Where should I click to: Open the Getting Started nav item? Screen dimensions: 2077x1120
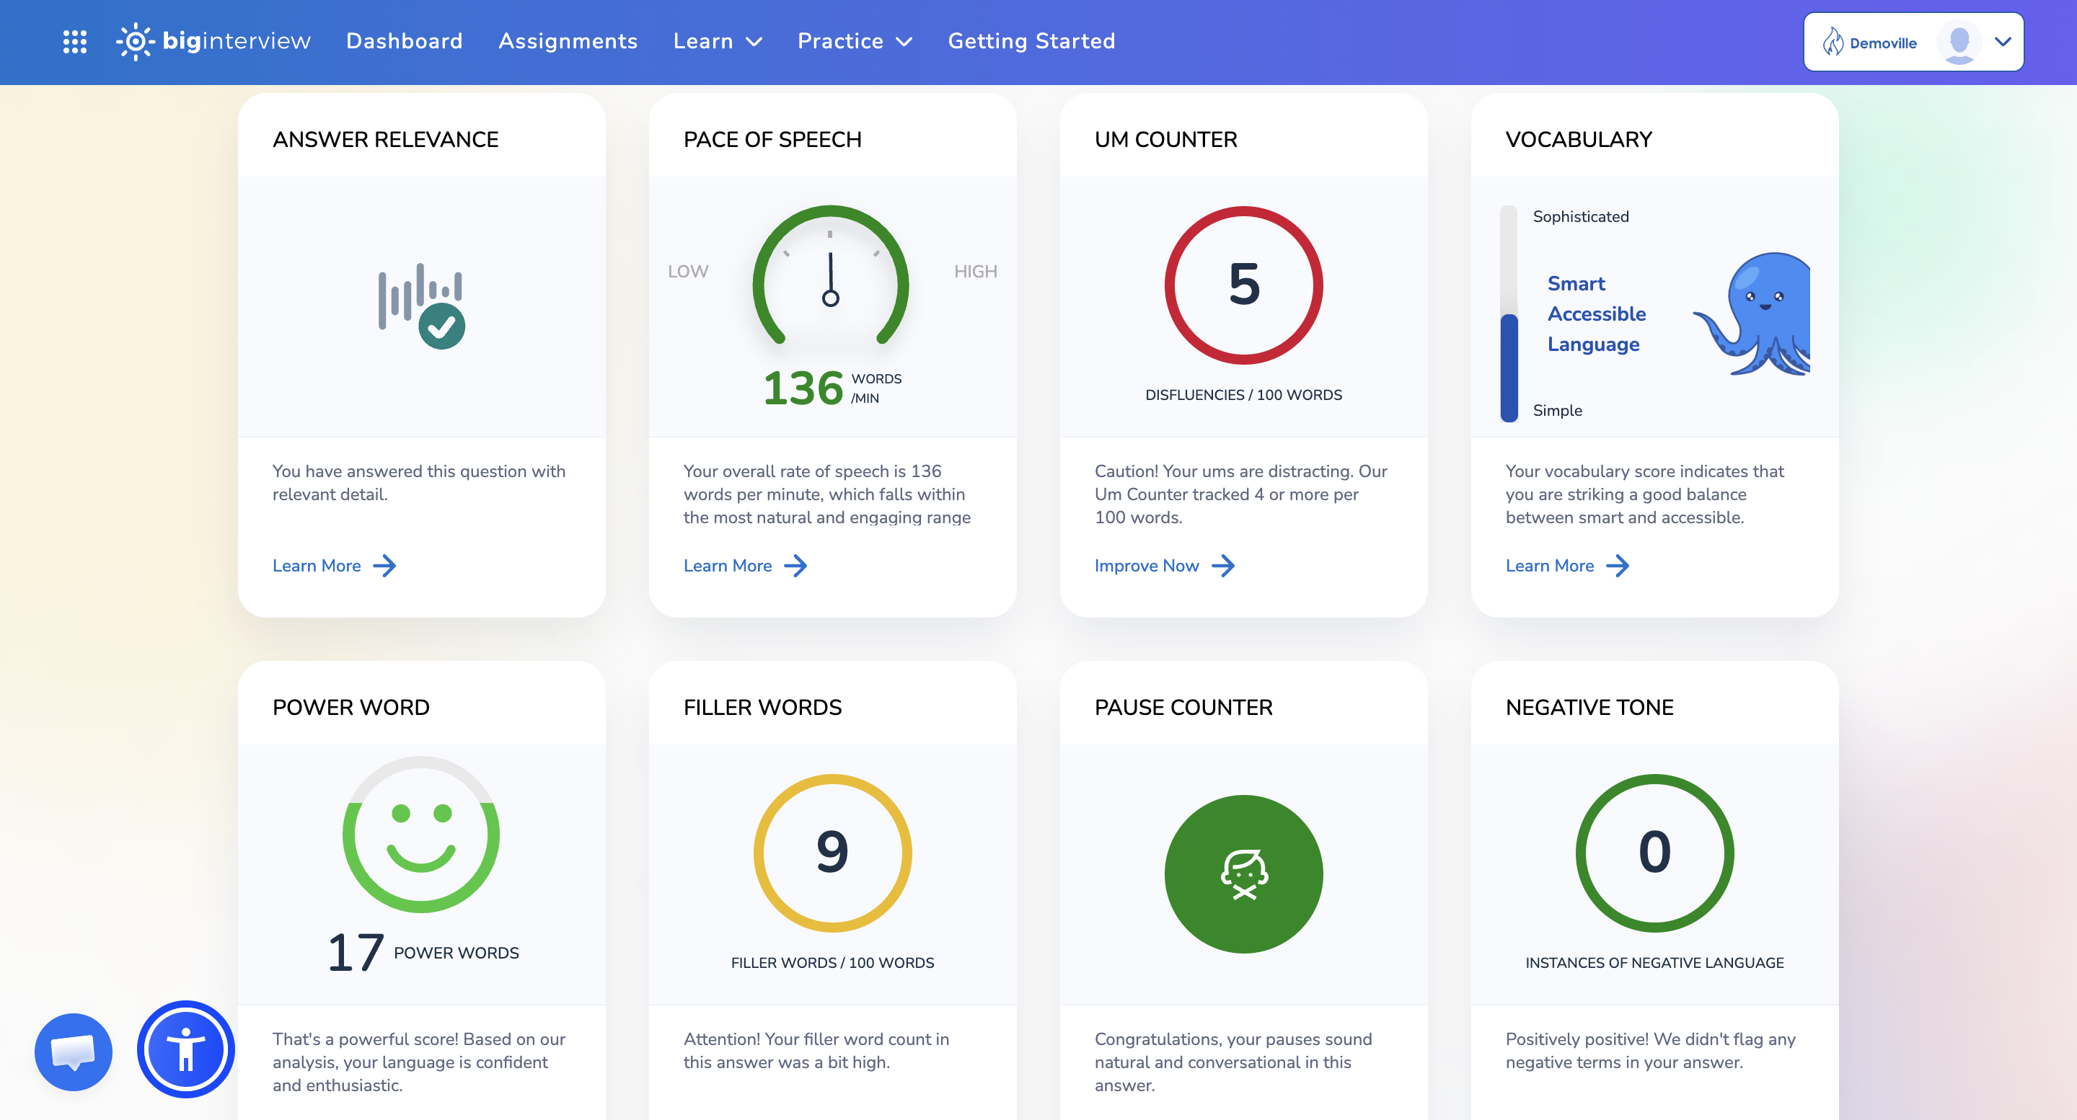(1031, 41)
